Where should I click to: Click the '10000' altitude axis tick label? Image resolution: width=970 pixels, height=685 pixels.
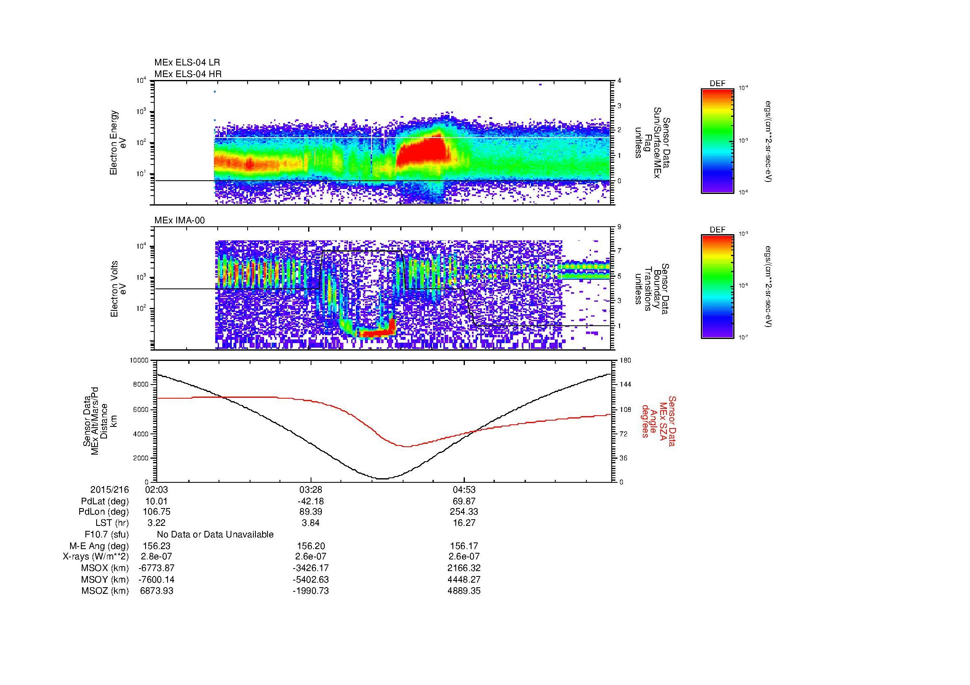[x=139, y=360]
